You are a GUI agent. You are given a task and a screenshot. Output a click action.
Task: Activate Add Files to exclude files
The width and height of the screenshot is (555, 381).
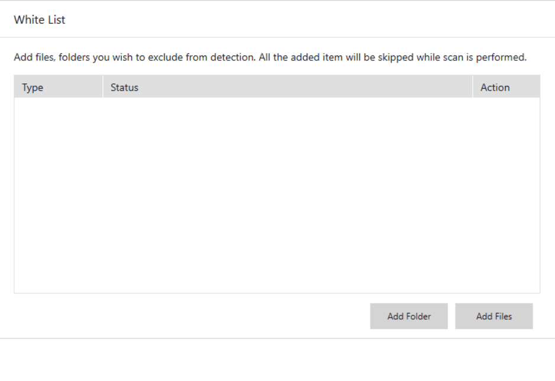(494, 316)
